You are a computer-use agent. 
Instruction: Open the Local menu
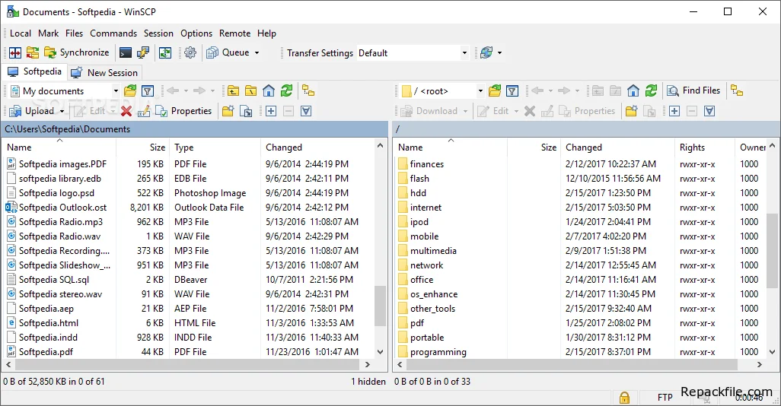click(21, 33)
